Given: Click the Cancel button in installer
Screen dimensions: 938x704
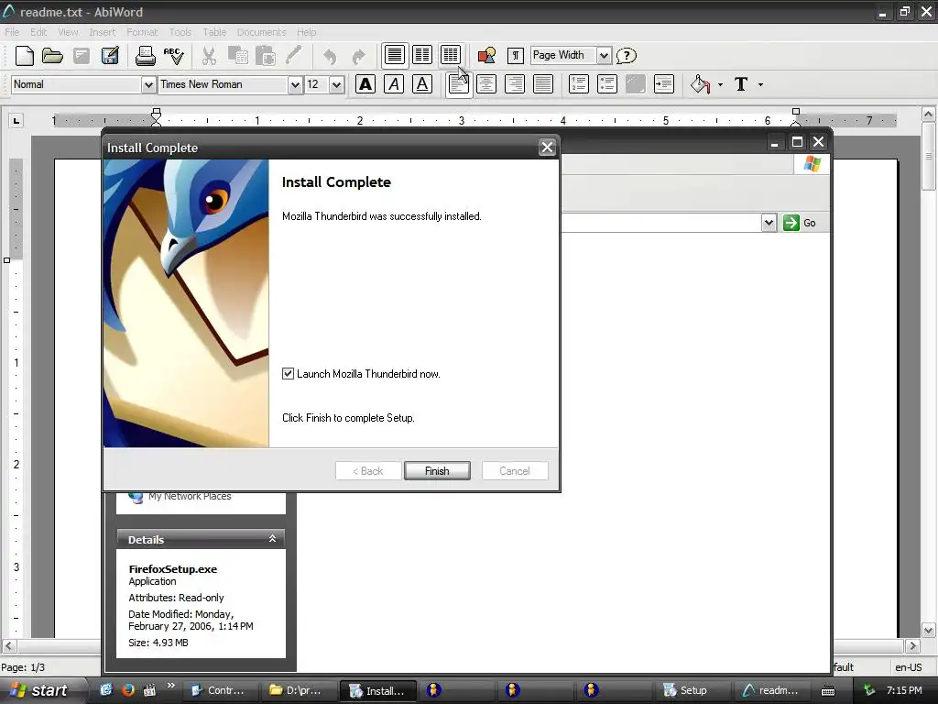Looking at the screenshot, I should (x=515, y=471).
